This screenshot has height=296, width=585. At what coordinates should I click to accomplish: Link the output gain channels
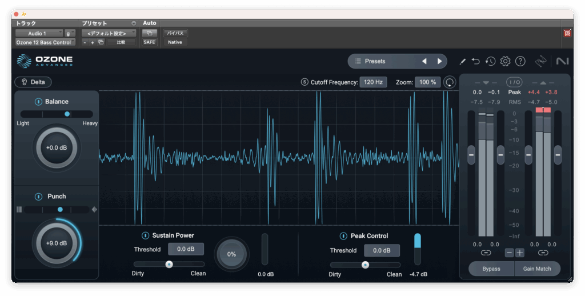click(543, 253)
